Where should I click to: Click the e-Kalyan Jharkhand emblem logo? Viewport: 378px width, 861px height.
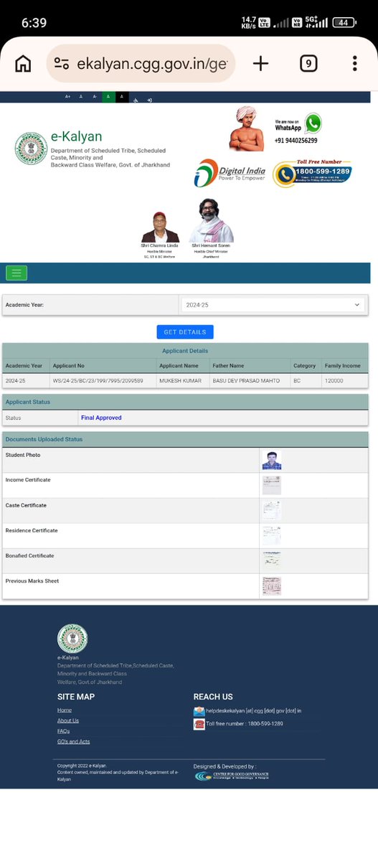point(31,149)
